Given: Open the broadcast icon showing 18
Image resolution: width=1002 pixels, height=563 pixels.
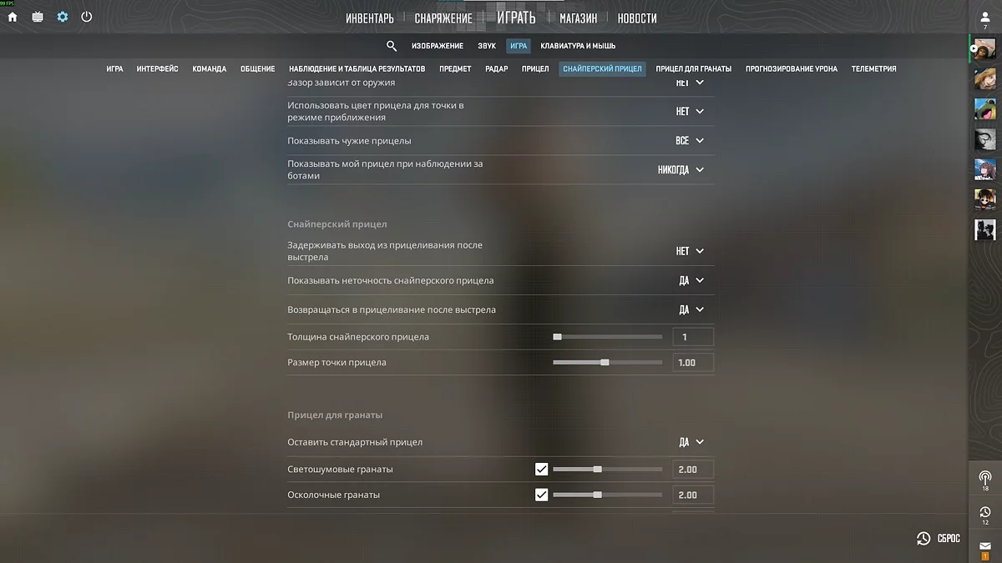Looking at the screenshot, I should click(x=985, y=480).
